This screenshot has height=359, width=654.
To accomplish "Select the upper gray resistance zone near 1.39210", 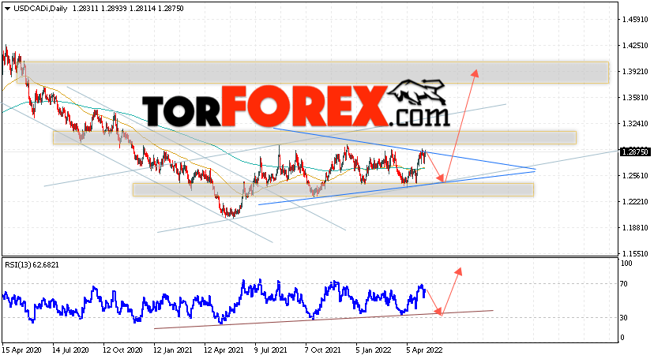I will (x=313, y=73).
